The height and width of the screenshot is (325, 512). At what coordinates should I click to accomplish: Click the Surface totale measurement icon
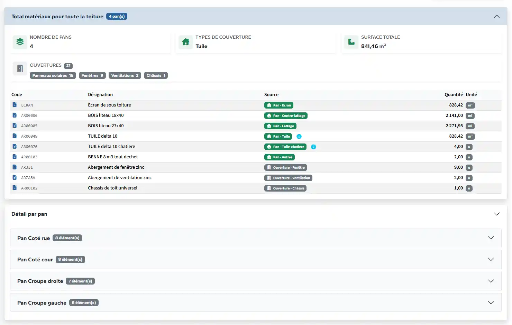point(351,42)
